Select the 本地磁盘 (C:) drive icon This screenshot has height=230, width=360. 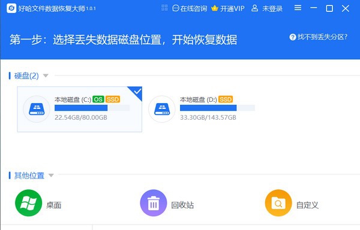click(37, 109)
